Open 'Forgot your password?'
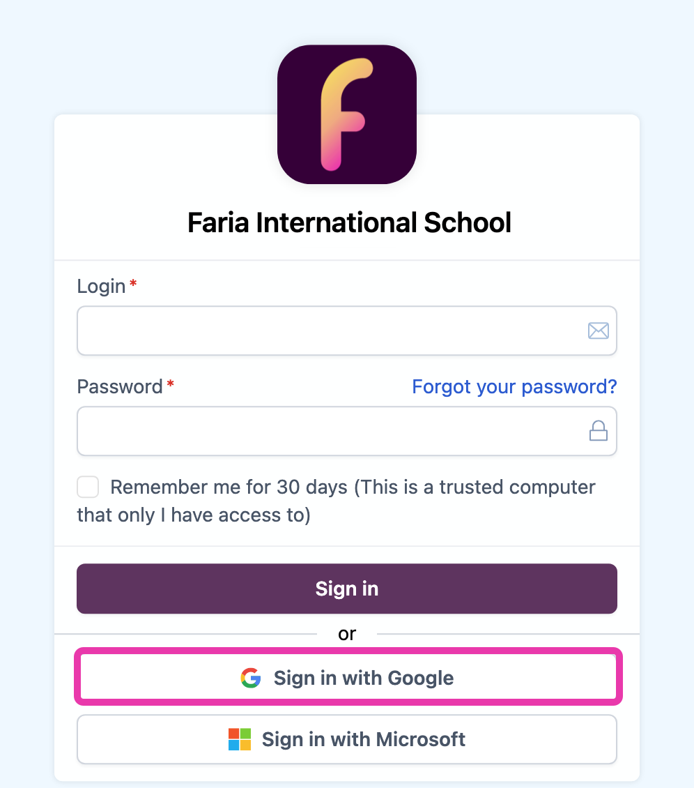The image size is (694, 788). (x=514, y=386)
